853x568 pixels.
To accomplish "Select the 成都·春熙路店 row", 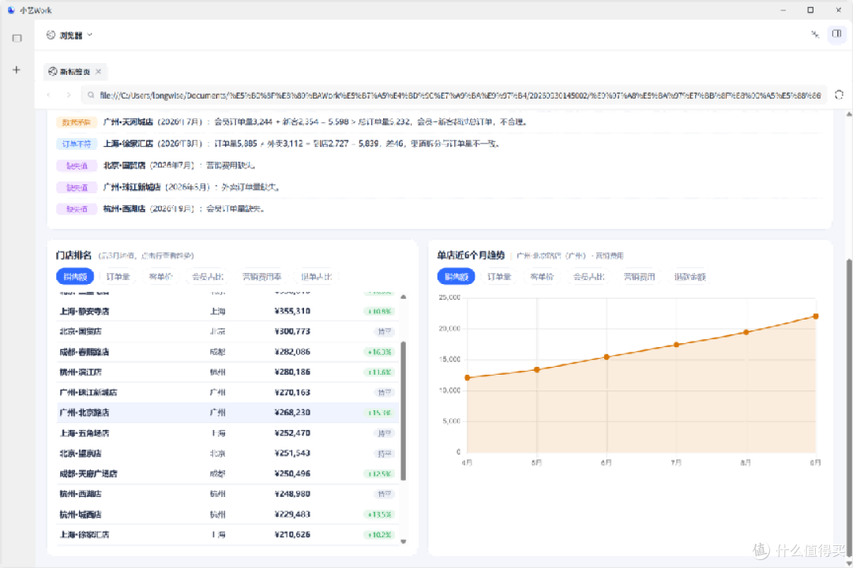I will (227, 352).
